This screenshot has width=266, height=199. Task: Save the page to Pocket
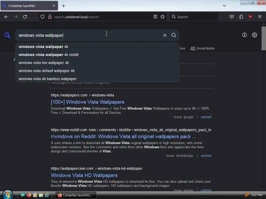(x=232, y=17)
